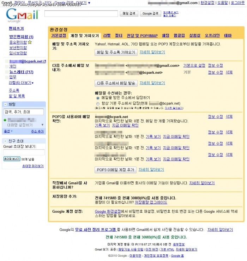Click 다른 주소에서 메일 발송 button
The image size is (247, 261).
[x=116, y=83]
